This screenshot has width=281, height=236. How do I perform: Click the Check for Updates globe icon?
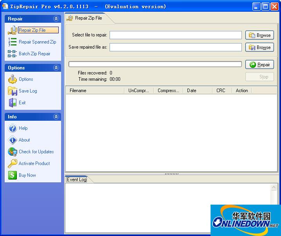tap(13, 152)
